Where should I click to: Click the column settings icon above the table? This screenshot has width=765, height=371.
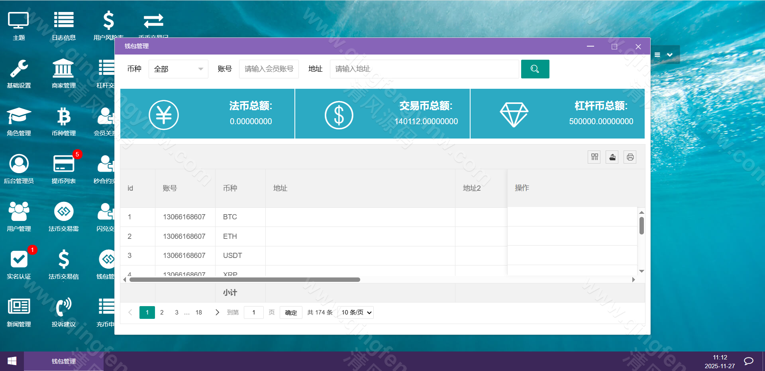[x=594, y=157]
